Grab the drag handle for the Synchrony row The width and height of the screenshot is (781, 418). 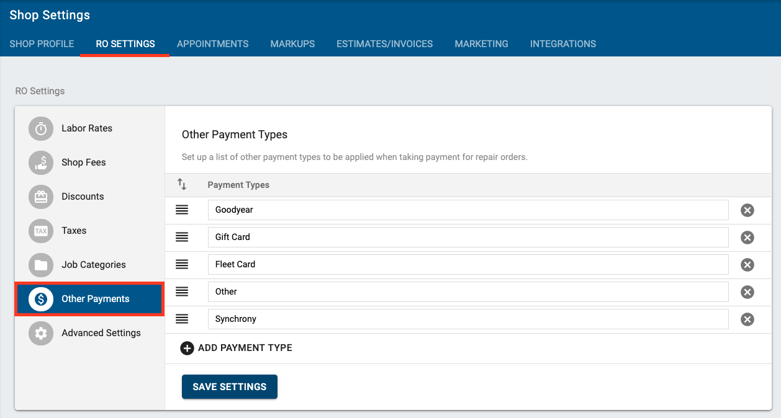[182, 319]
